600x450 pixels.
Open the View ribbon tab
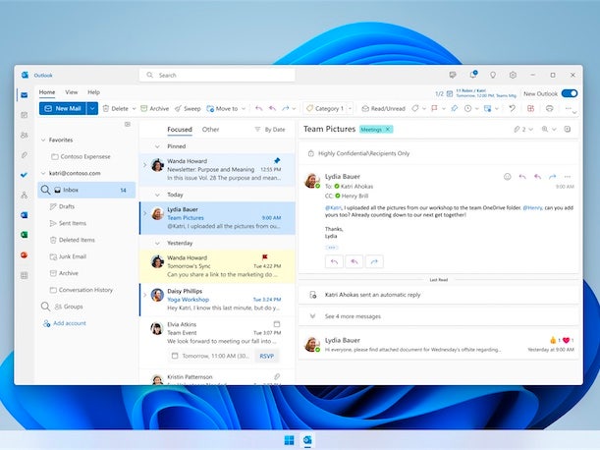coord(72,92)
